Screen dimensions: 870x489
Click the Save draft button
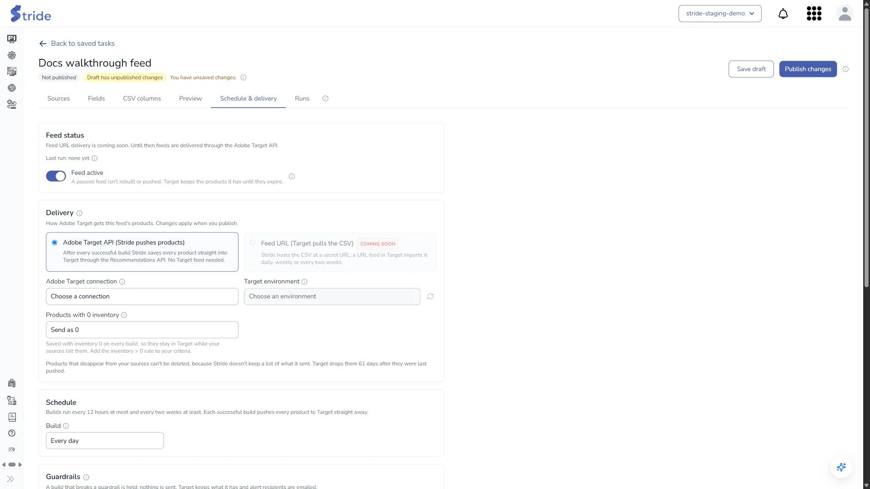pos(751,69)
